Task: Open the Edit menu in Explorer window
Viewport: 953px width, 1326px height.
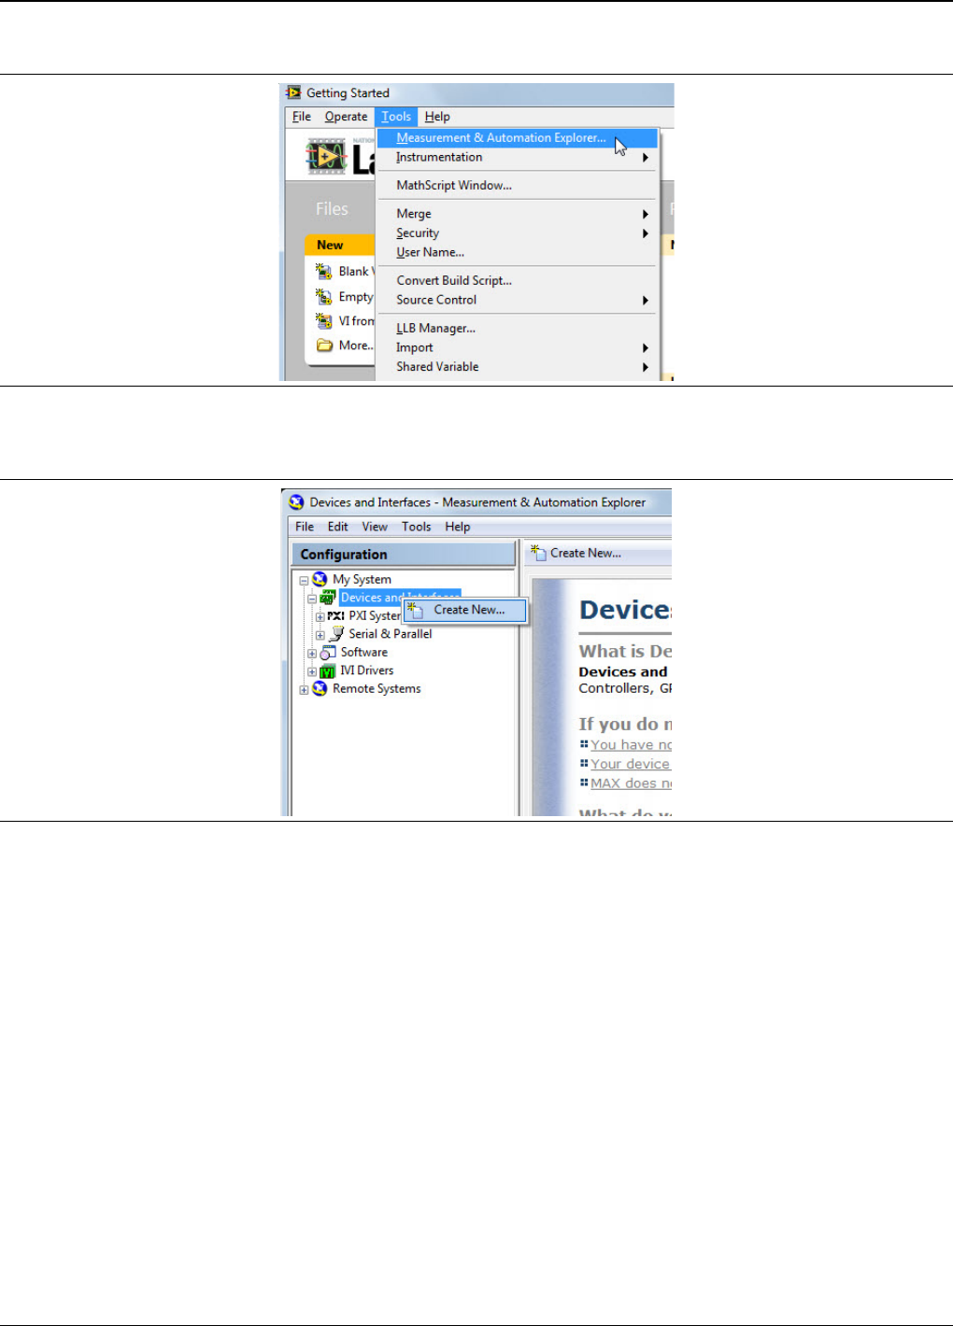Action: coord(337,527)
